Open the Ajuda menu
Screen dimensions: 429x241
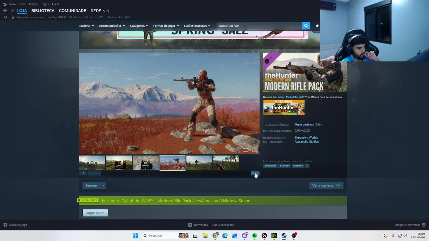55,4
